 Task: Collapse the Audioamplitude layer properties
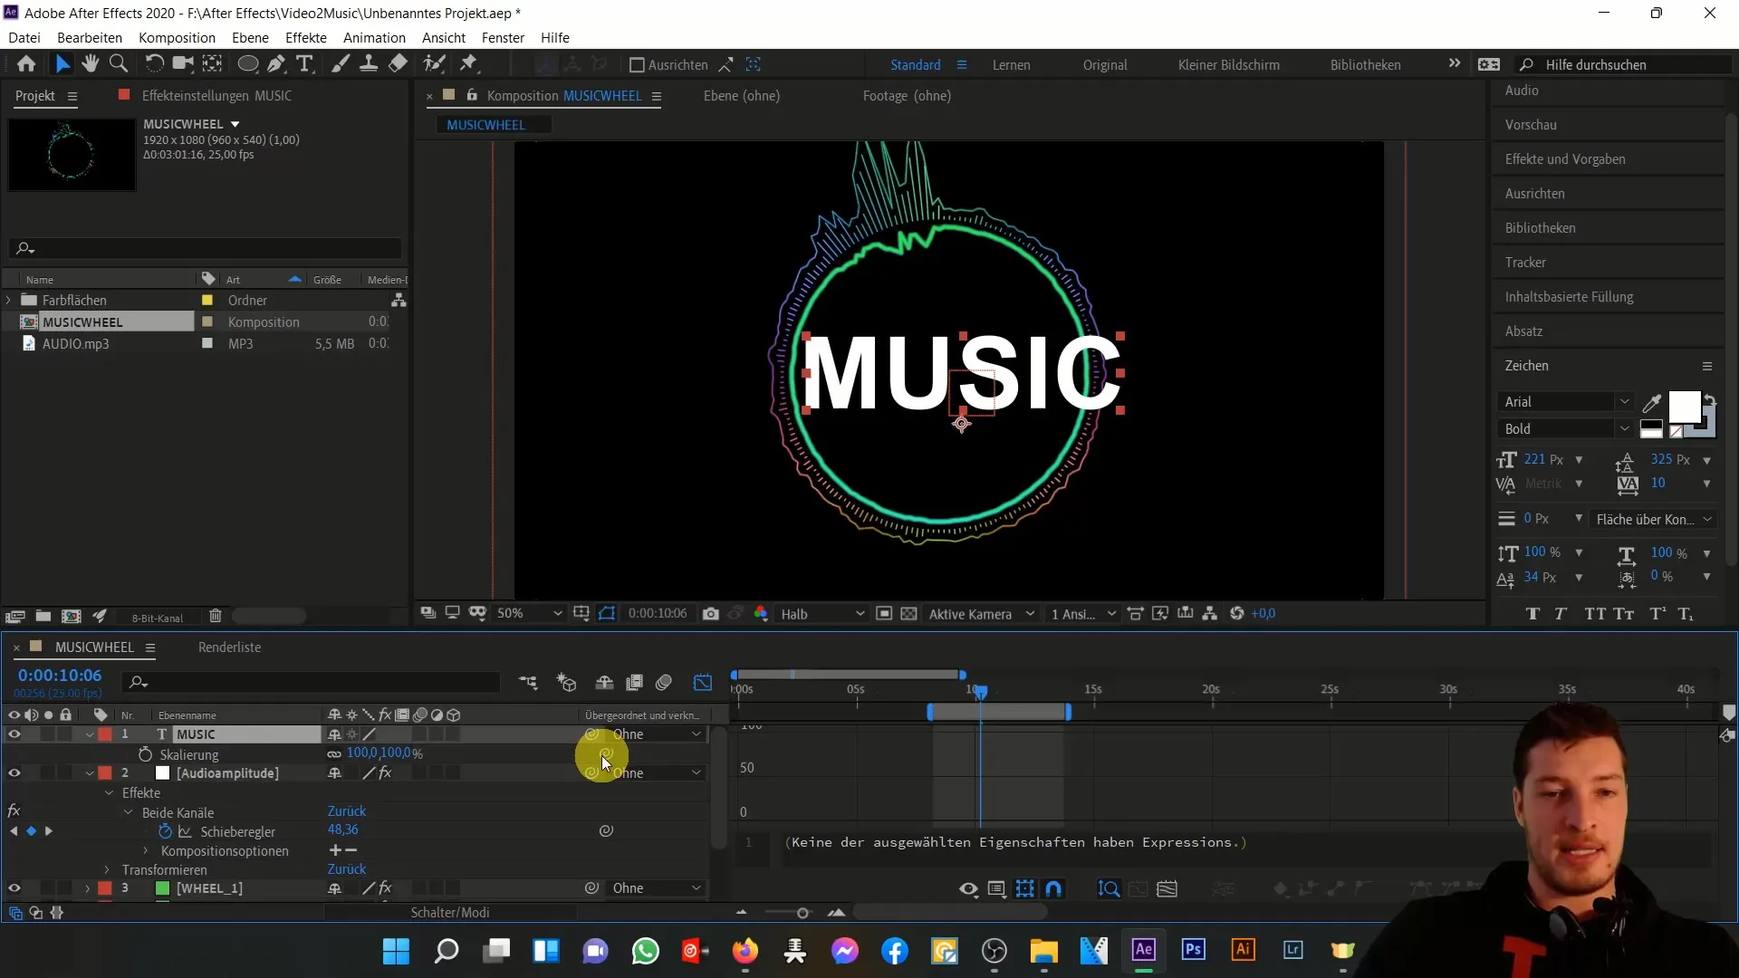(x=90, y=773)
